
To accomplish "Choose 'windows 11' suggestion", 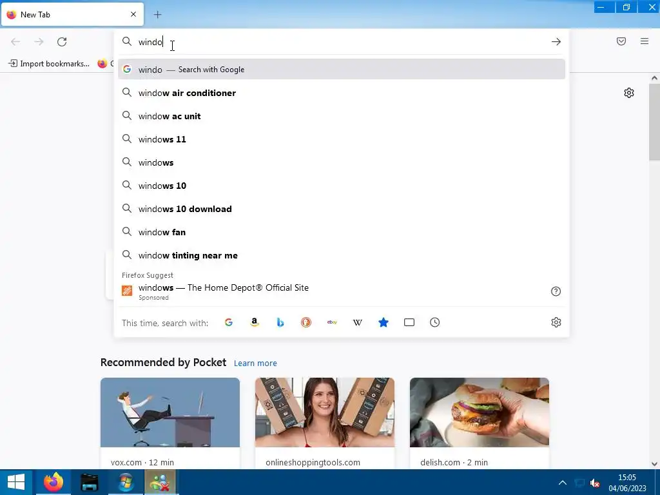I will coord(342,139).
